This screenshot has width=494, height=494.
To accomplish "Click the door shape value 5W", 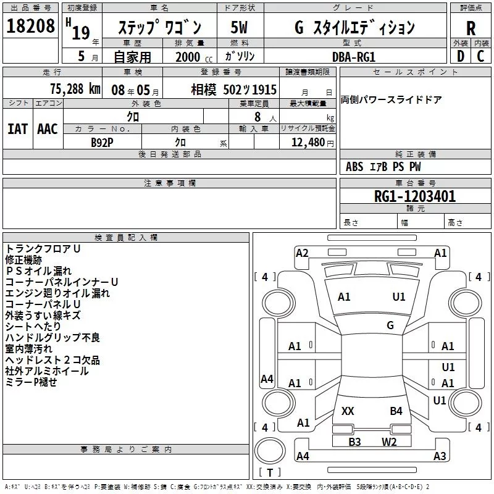I will tap(239, 27).
